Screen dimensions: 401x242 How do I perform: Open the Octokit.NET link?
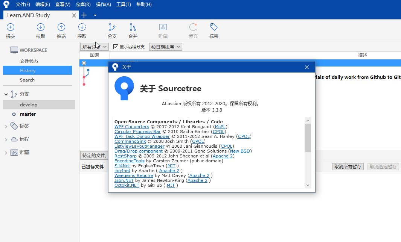click(x=127, y=185)
